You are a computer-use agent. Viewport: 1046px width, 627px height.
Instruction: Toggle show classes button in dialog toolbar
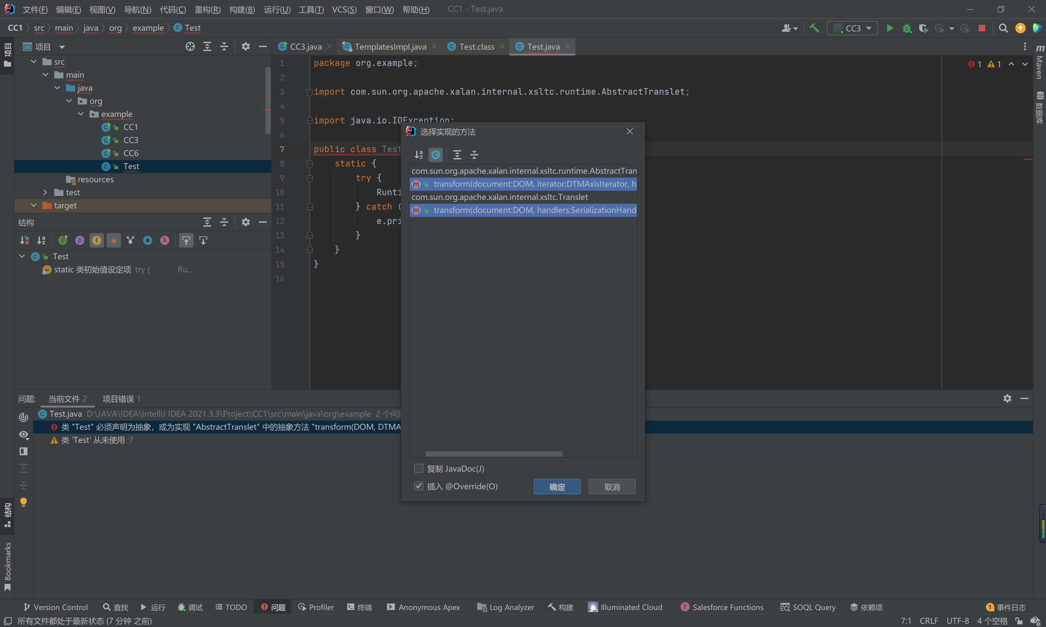coord(435,155)
